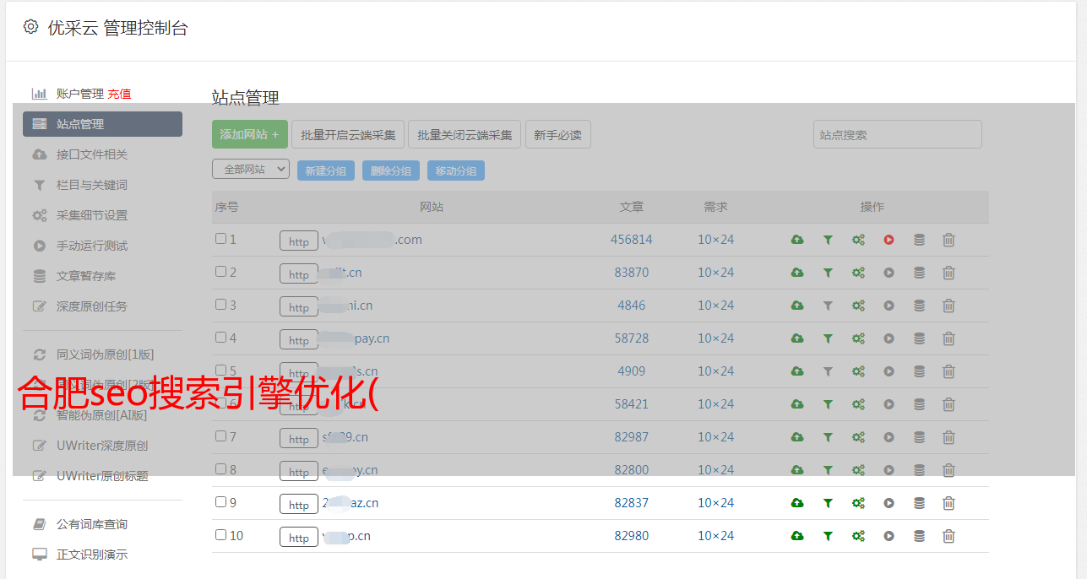Click the grey filter icon in row 3
1087x579 pixels.
click(x=828, y=306)
